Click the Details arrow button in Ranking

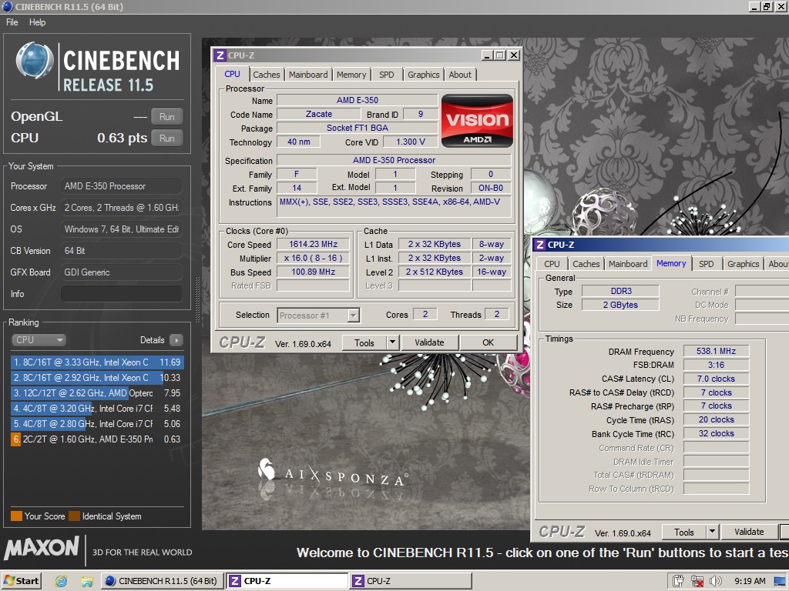pos(176,340)
